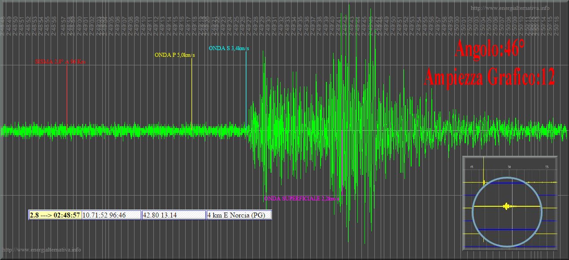The height and width of the screenshot is (260, 569).
Task: Select the magenta 'ONDA SUPERFICIALE 2,2km/s' label
Action: [301, 198]
